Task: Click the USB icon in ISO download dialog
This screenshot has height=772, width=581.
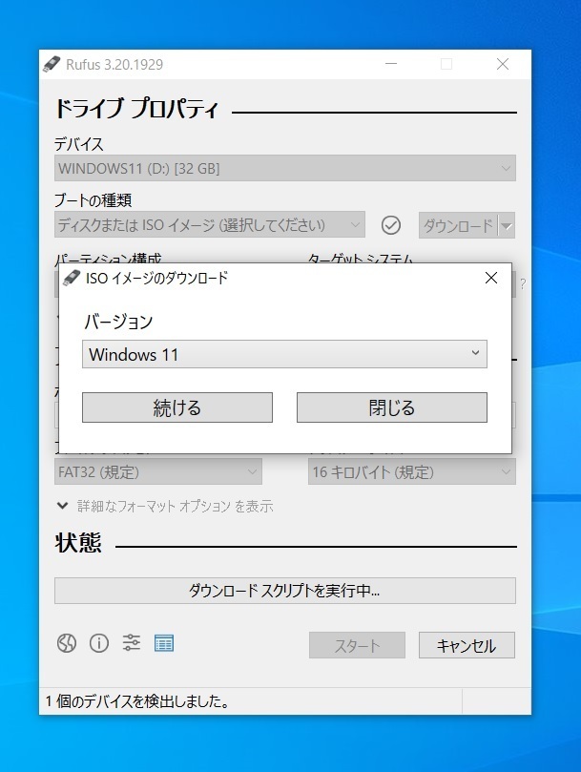Action: click(x=72, y=279)
